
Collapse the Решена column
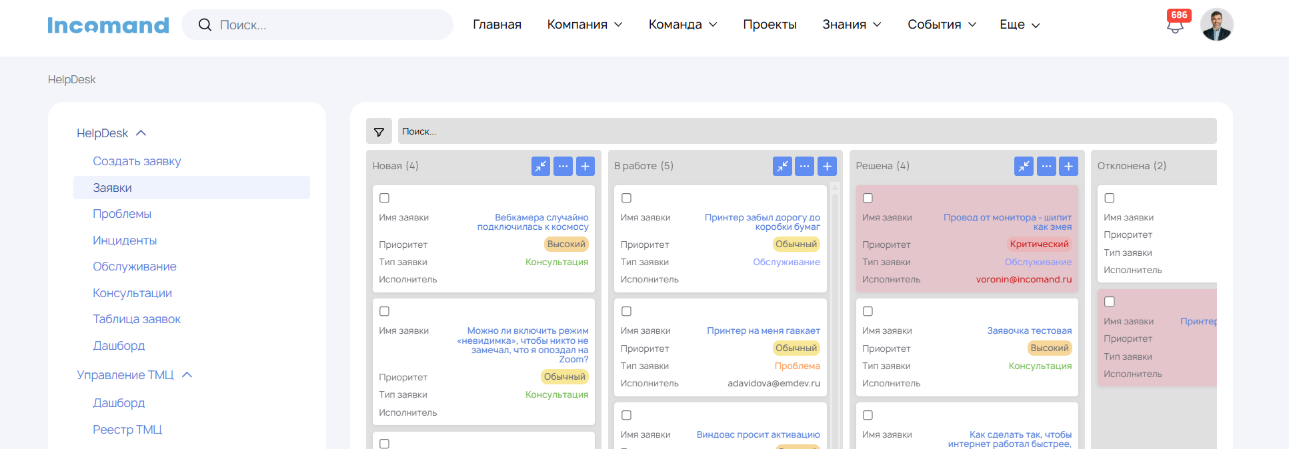pos(1024,166)
